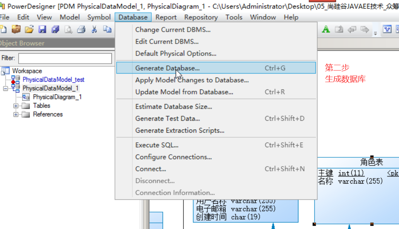Choose Generate Extraction Scripts...
The image size is (399, 229).
click(x=216, y=130)
